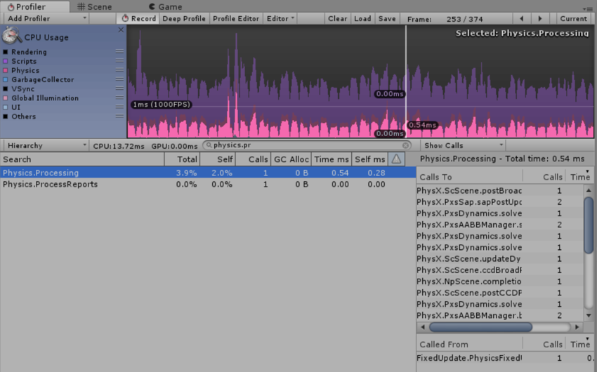Click the CPU Usage stopwatch icon
Viewport: 597px width, 372px height.
tap(11, 36)
